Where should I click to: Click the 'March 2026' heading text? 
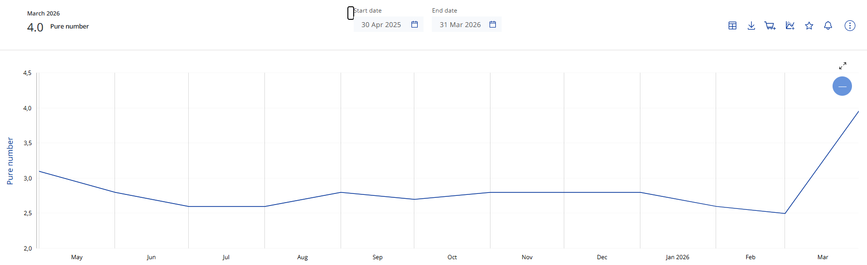(x=44, y=14)
